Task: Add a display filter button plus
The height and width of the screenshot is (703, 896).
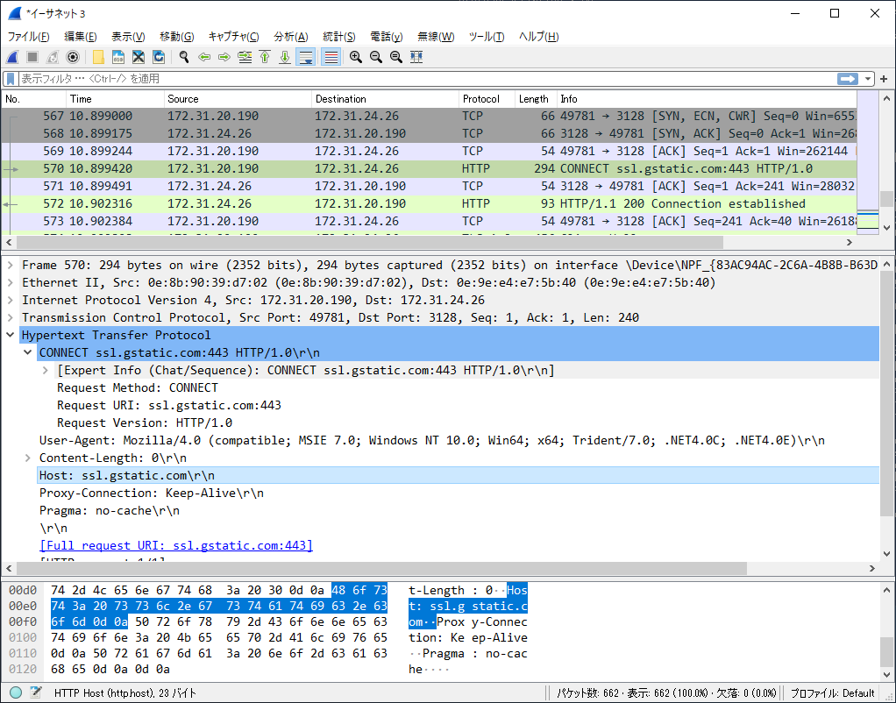Action: click(884, 79)
